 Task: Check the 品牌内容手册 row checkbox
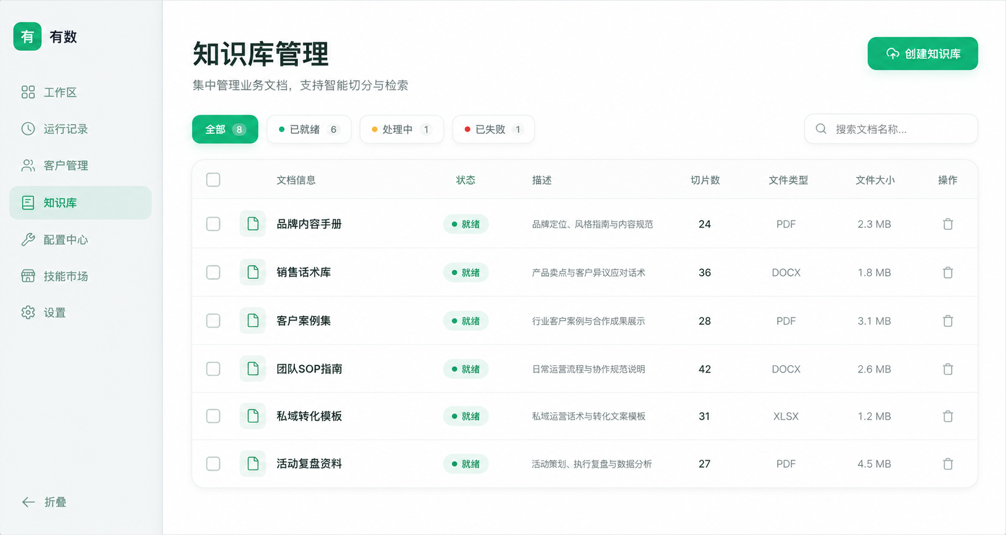tap(213, 224)
